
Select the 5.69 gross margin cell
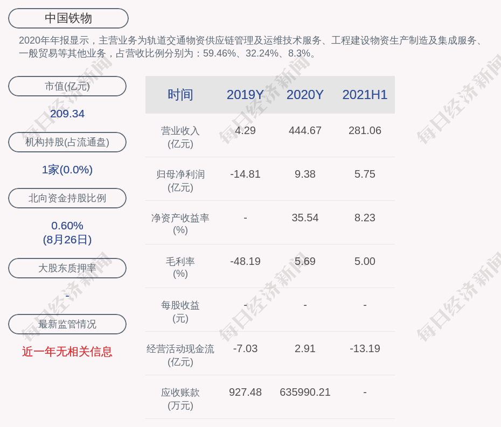[x=305, y=262]
